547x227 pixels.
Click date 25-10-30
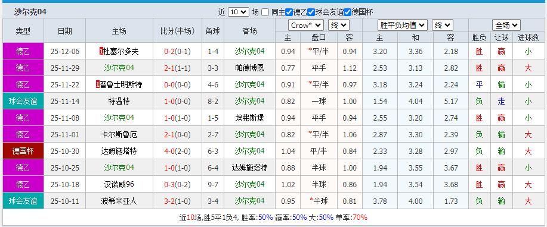pyautogui.click(x=64, y=151)
